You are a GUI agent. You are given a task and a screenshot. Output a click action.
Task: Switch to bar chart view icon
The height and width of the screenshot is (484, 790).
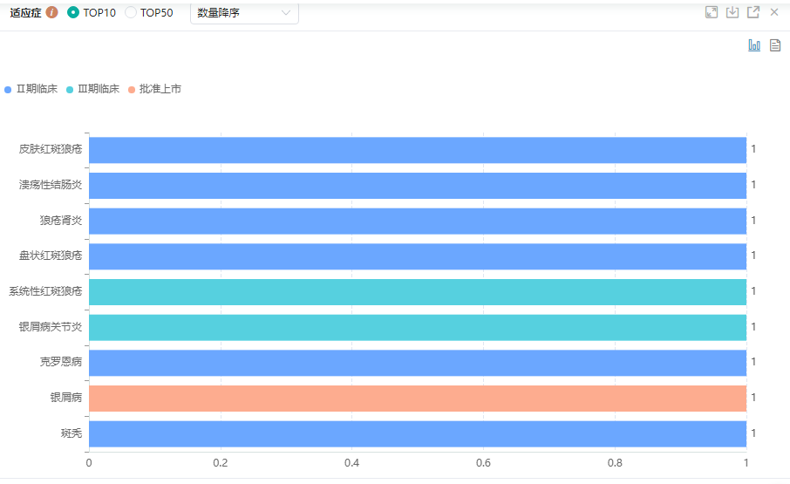pyautogui.click(x=754, y=45)
